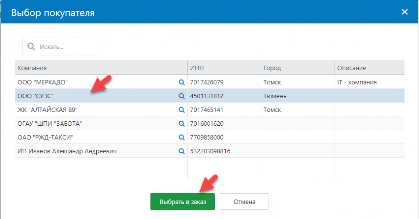Click the search magnifier icon in search box
419x219 pixels.
pyautogui.click(x=31, y=47)
